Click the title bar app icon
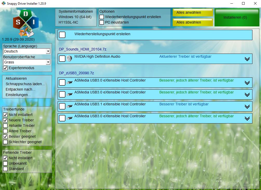 [3, 3]
